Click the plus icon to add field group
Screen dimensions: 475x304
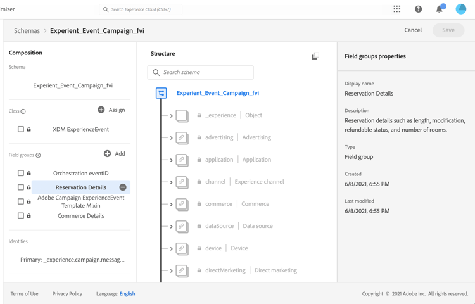pos(107,153)
